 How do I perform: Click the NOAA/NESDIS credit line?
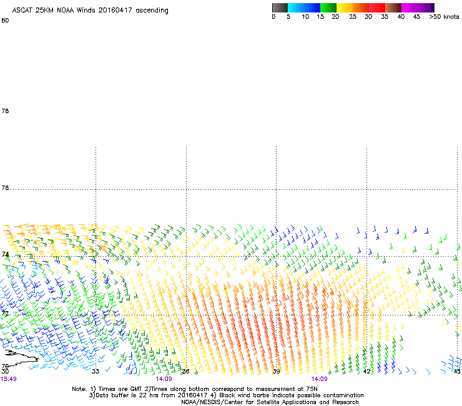point(270,402)
